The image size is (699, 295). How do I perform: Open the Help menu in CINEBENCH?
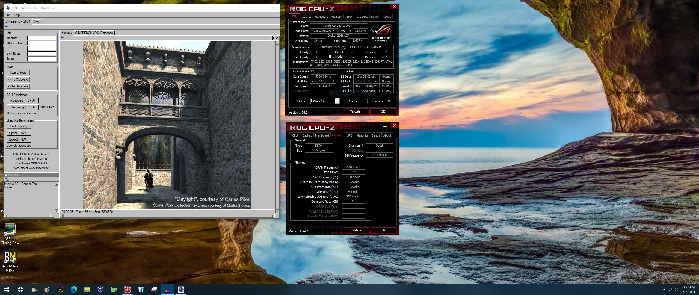[x=17, y=15]
